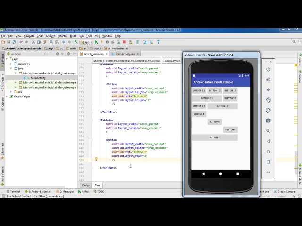This screenshot has width=302, height=226.
Task: Click the Search Everywhere magnifier at top right
Action: [294, 42]
